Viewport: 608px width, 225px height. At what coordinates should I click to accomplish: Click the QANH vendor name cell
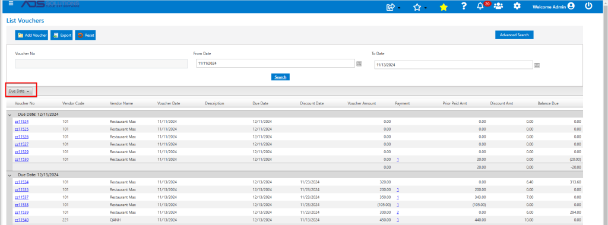[x=115, y=220]
